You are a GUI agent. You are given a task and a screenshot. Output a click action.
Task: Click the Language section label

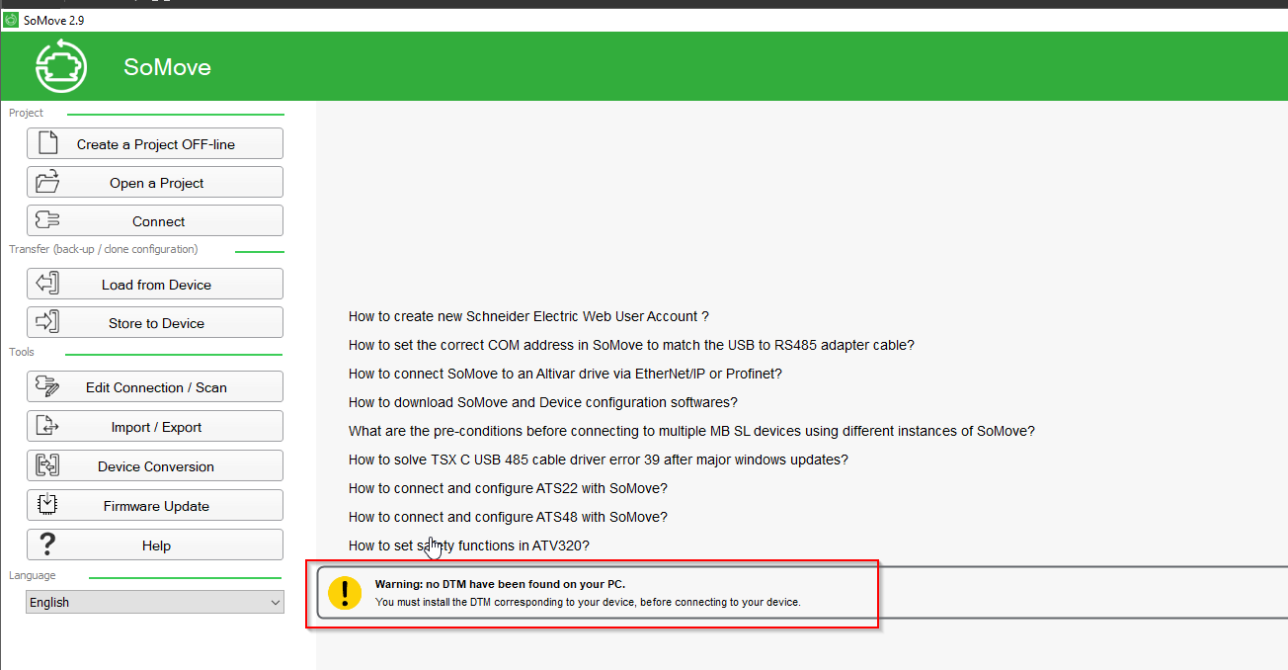pos(33,575)
